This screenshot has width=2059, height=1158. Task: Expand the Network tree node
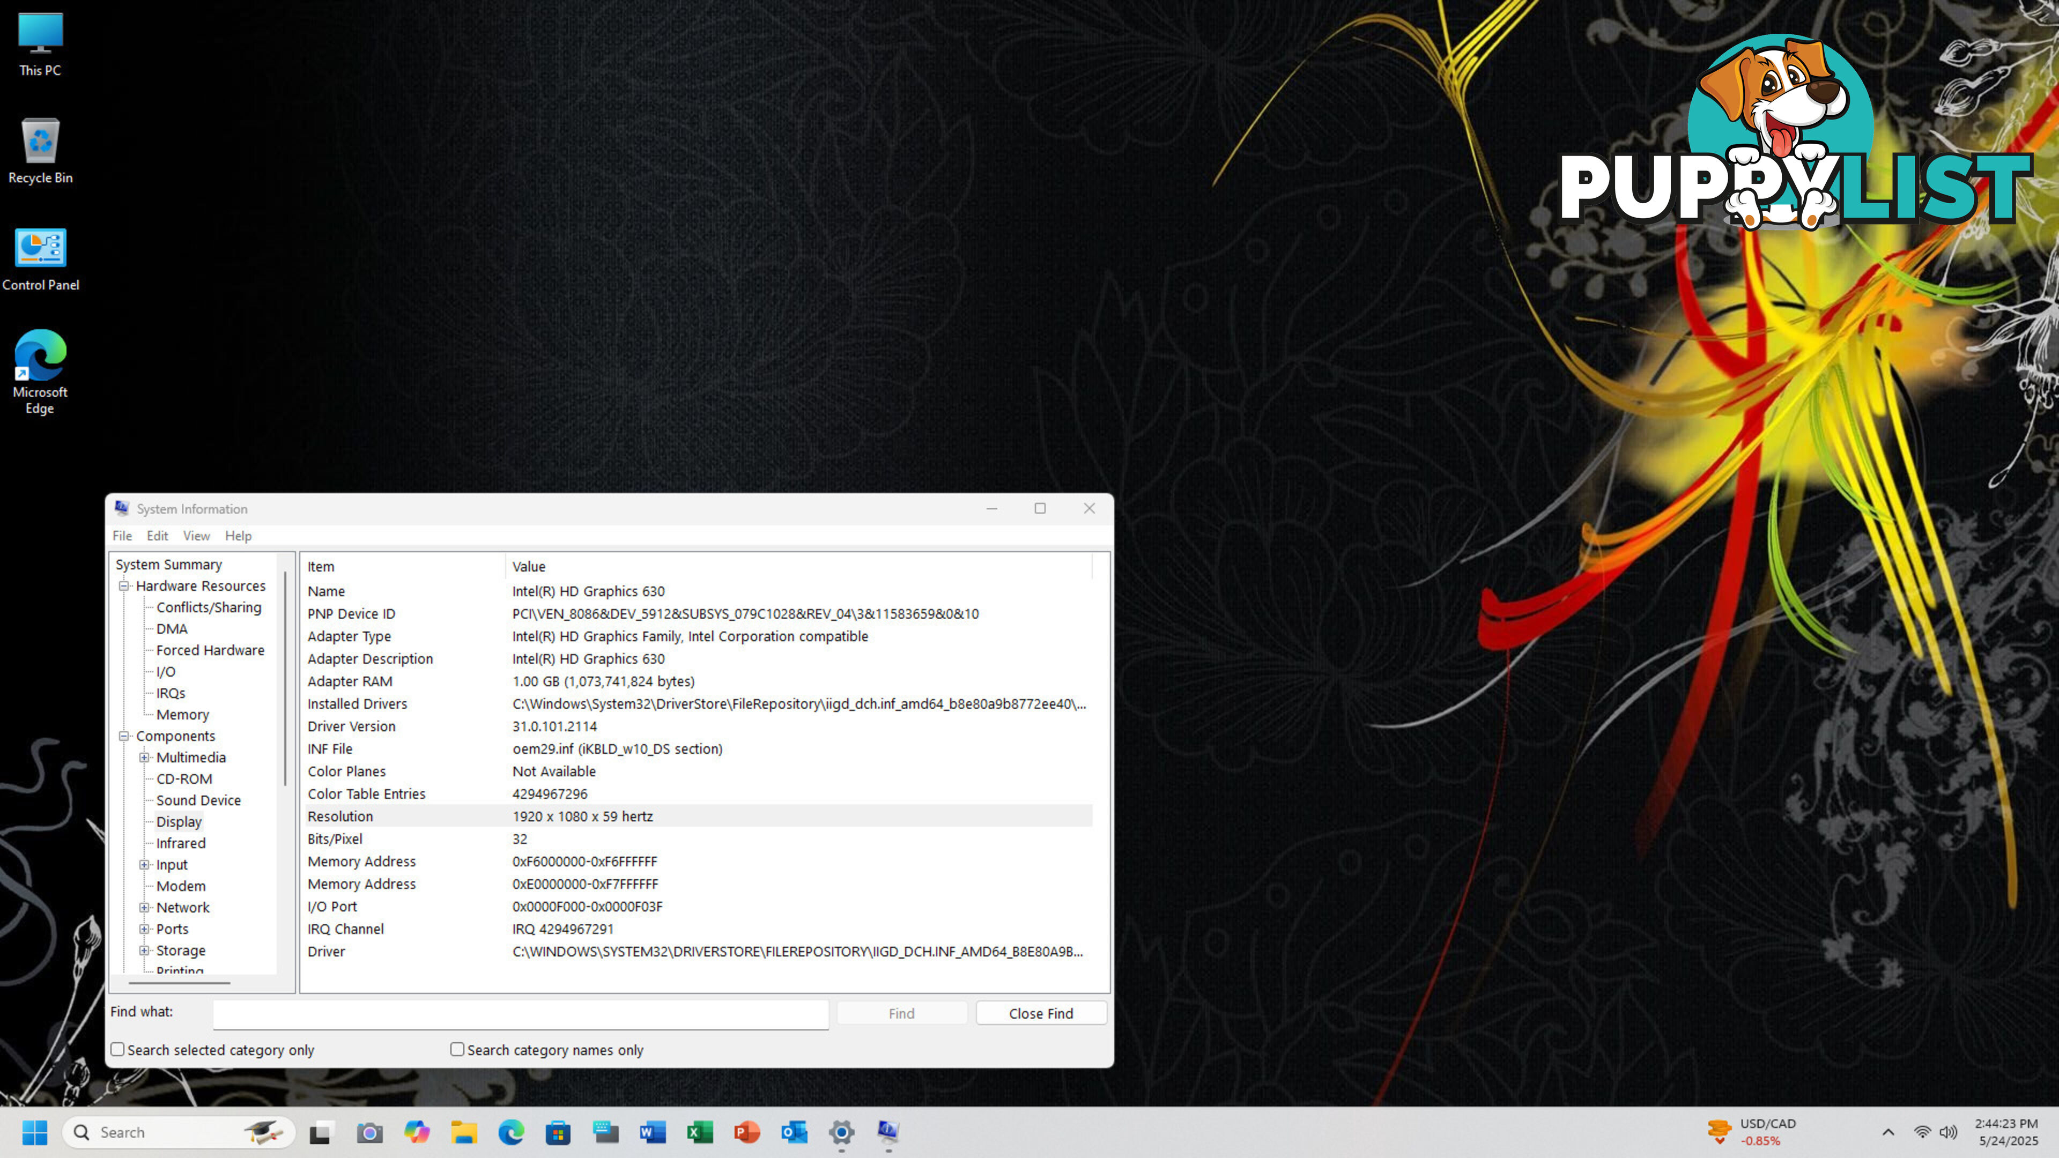tap(145, 908)
